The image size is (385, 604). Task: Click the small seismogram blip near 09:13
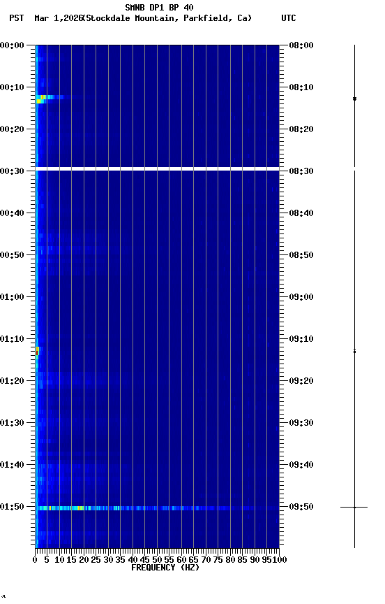[354, 351]
